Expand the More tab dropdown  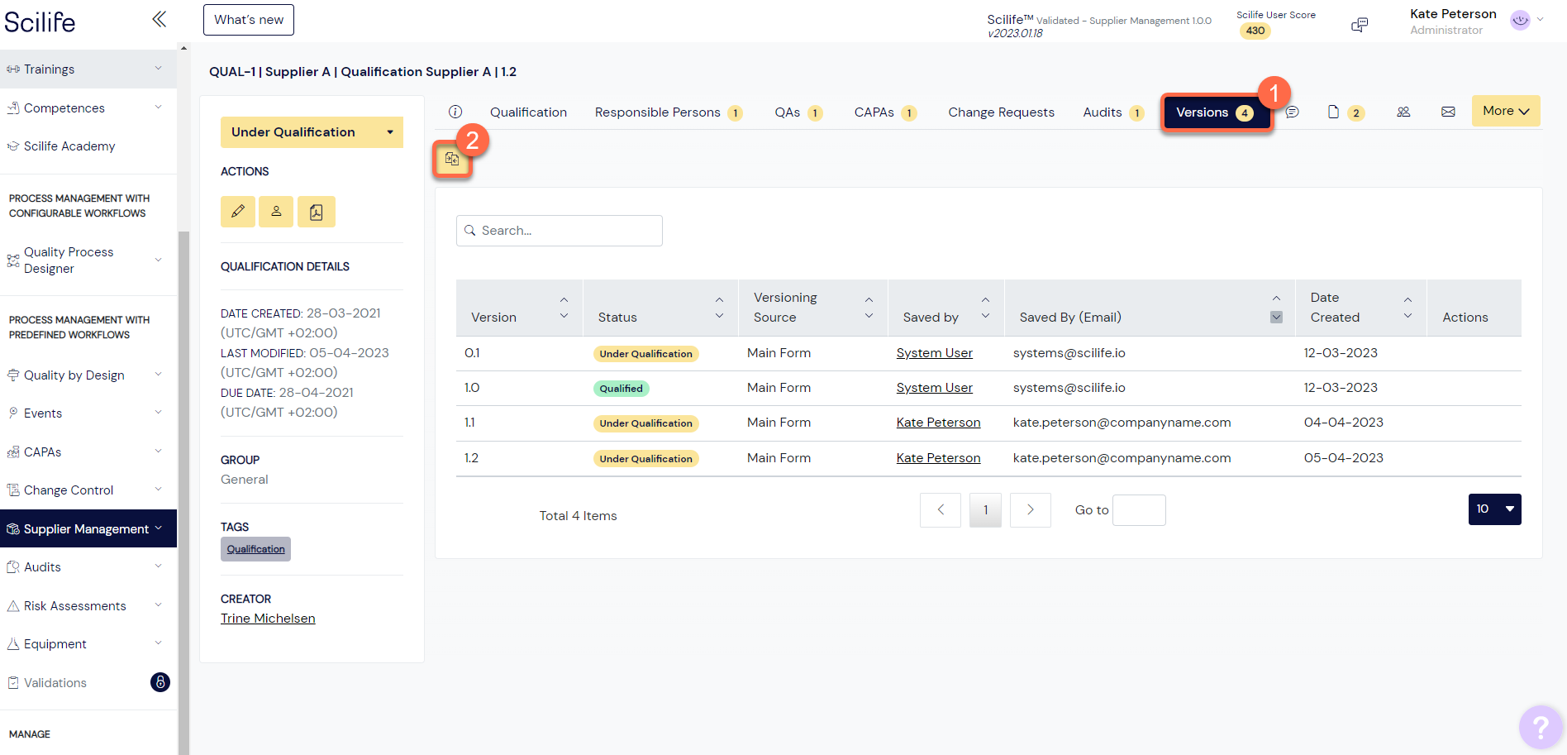click(1506, 111)
